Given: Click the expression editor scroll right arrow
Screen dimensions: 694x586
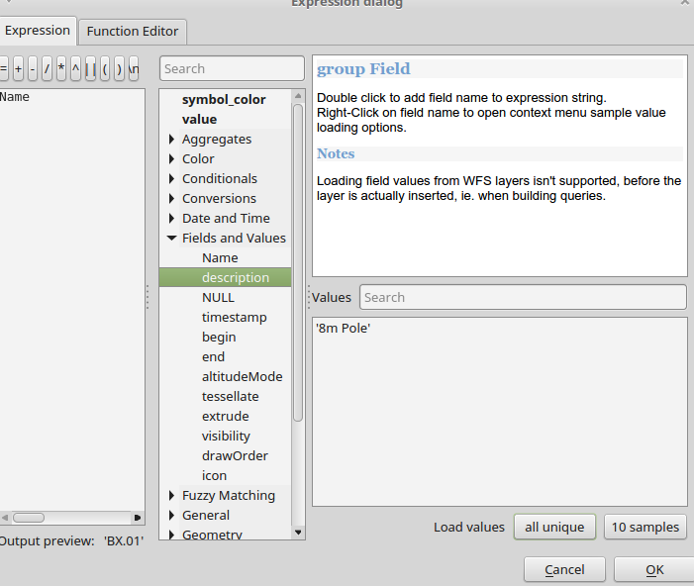Looking at the screenshot, I should [x=138, y=518].
